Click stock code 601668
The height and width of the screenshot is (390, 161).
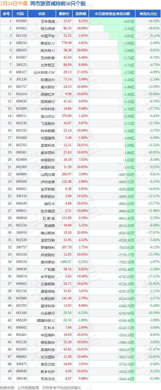click(21, 138)
